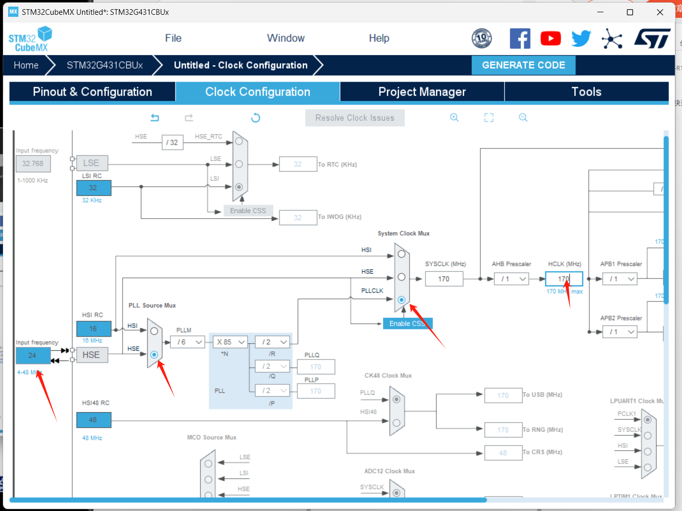
Task: Zoom in on the clock diagram
Action: (454, 118)
